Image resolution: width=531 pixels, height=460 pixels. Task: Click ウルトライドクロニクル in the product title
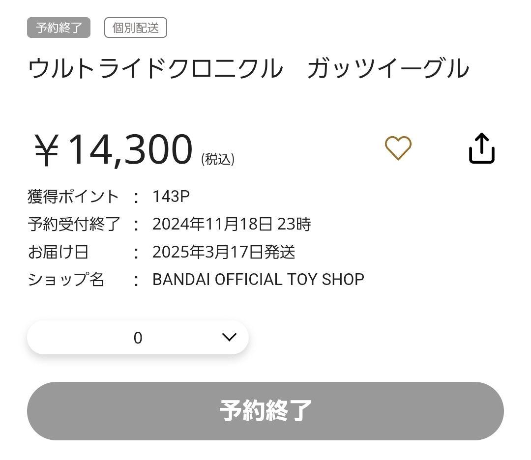(155, 68)
